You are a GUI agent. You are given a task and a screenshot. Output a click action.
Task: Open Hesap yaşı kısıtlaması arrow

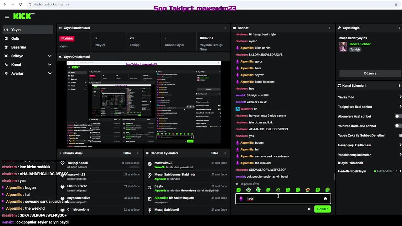tap(400, 145)
